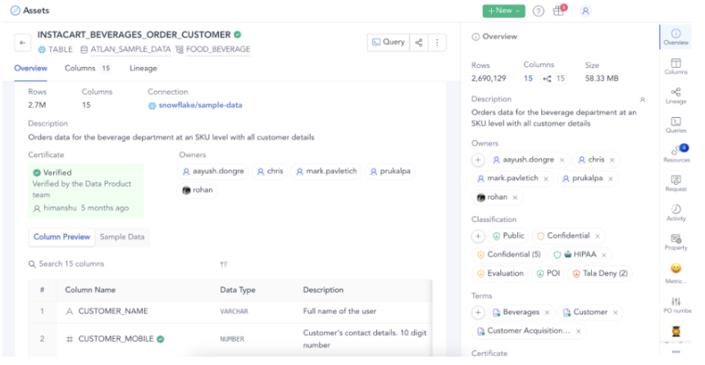Add a term with plus button

pyautogui.click(x=478, y=312)
